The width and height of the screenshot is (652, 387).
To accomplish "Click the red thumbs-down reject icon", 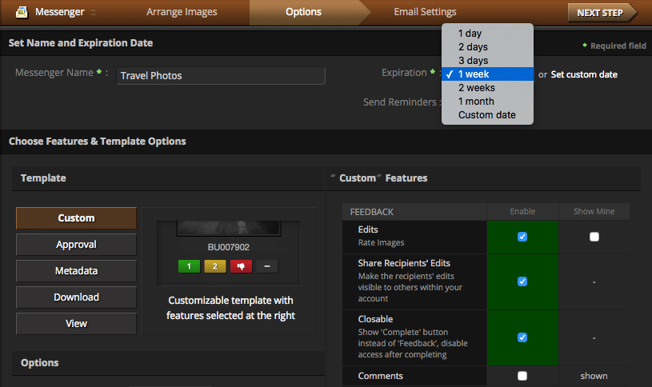I will click(x=241, y=266).
